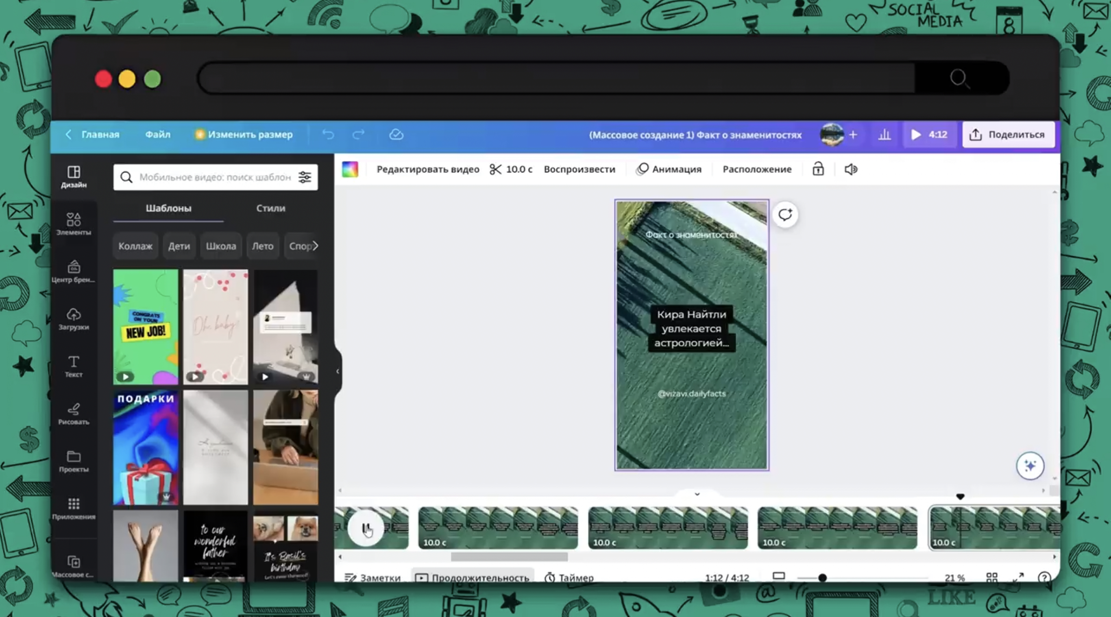Open search filter sliders icon
Screen dimensions: 1111x617
[x=305, y=177]
